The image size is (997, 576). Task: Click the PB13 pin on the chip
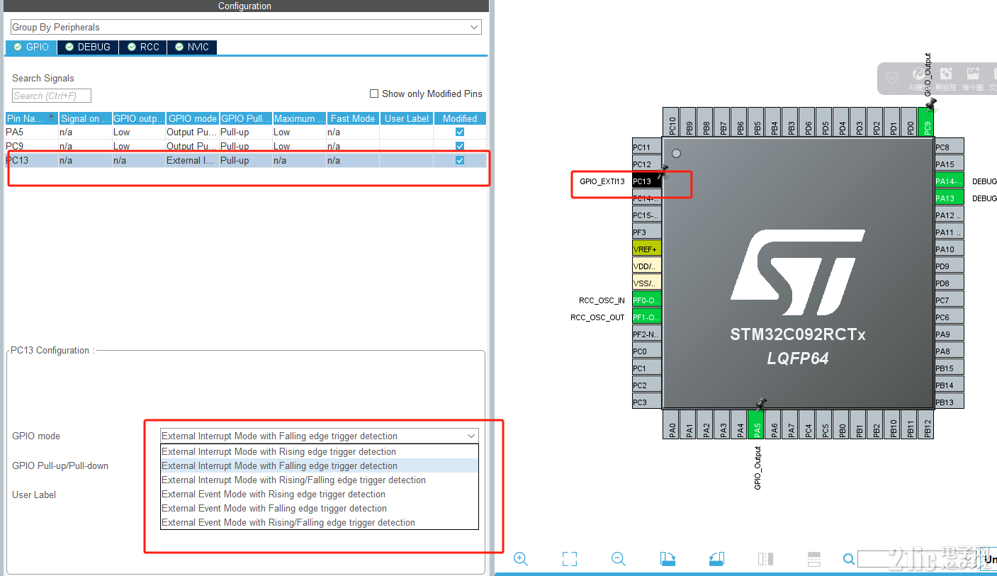pos(950,402)
